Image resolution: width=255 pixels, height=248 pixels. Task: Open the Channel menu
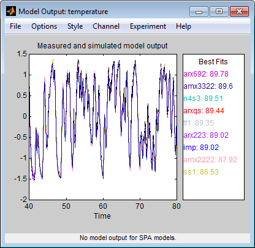[x=106, y=26]
